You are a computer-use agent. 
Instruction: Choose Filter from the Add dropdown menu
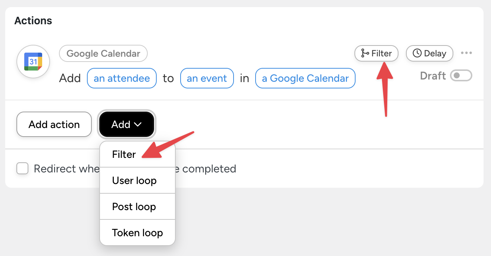pyautogui.click(x=124, y=154)
